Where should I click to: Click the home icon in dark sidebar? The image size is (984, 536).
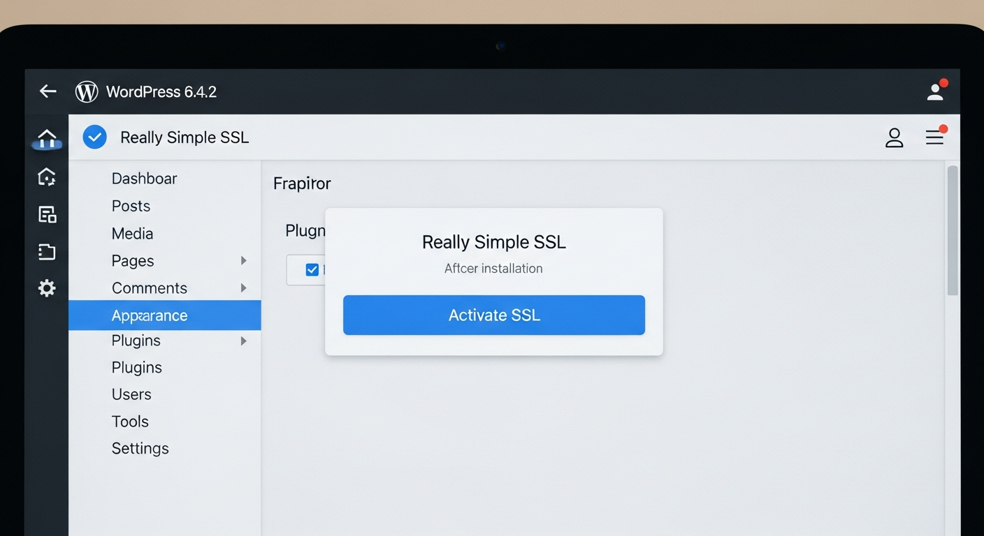(47, 139)
